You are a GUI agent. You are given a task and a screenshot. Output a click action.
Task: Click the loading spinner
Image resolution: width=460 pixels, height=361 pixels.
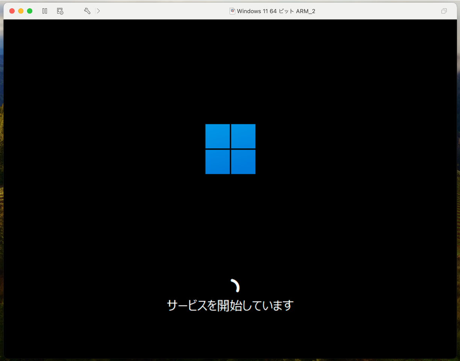pyautogui.click(x=235, y=286)
